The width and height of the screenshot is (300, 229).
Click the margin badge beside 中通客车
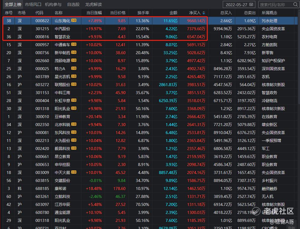(x=74, y=44)
